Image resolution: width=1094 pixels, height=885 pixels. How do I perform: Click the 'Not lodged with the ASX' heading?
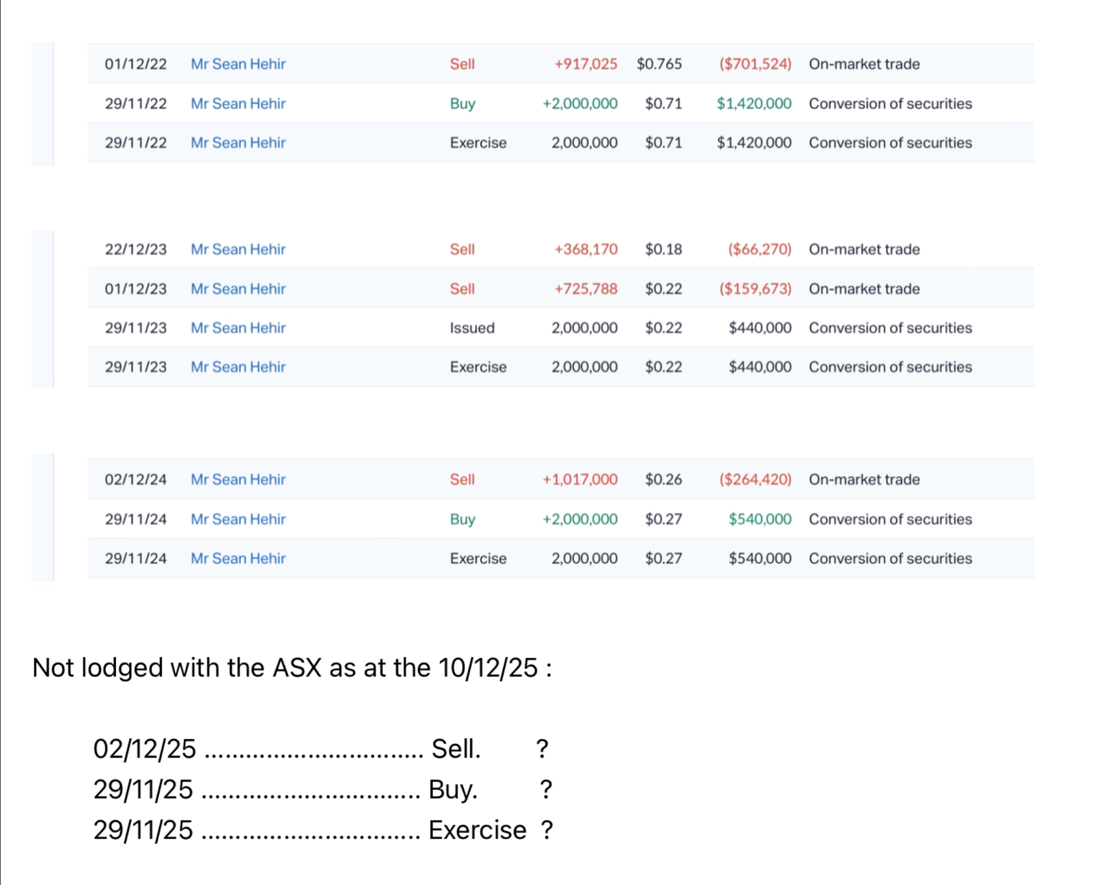click(x=292, y=668)
